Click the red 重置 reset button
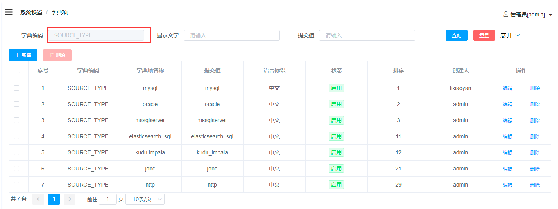This screenshot has width=558, height=209. click(484, 35)
